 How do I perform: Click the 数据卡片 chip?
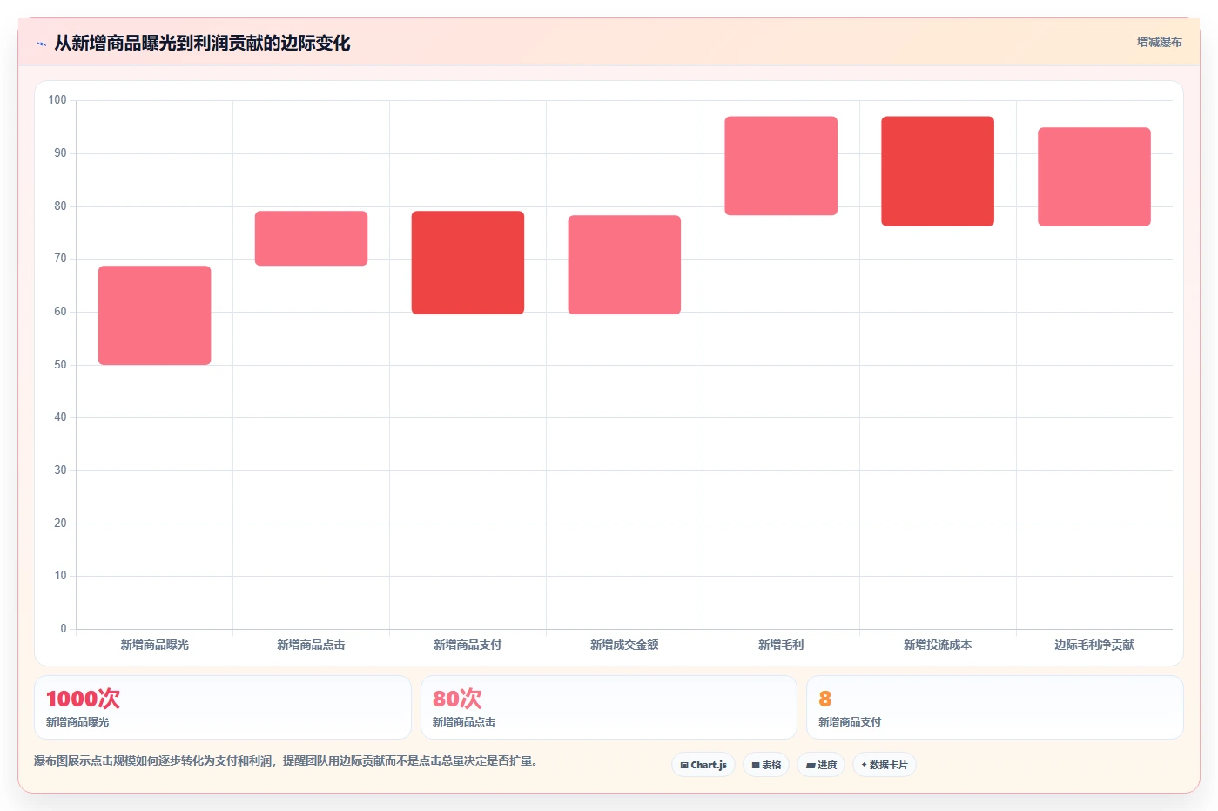(885, 765)
